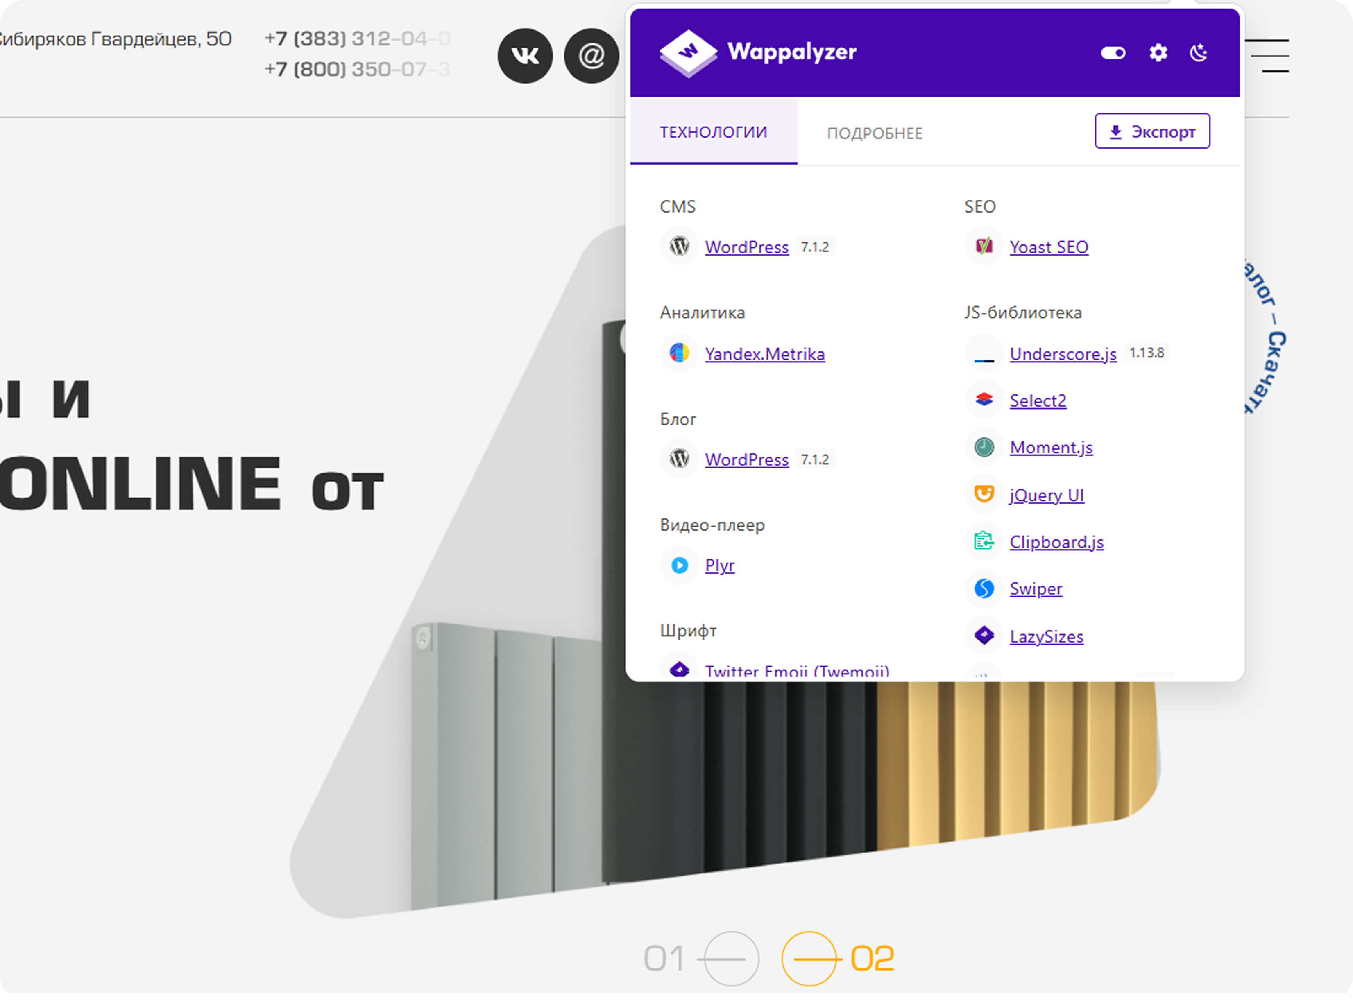Click the WordPress icon under Блог

(x=679, y=459)
